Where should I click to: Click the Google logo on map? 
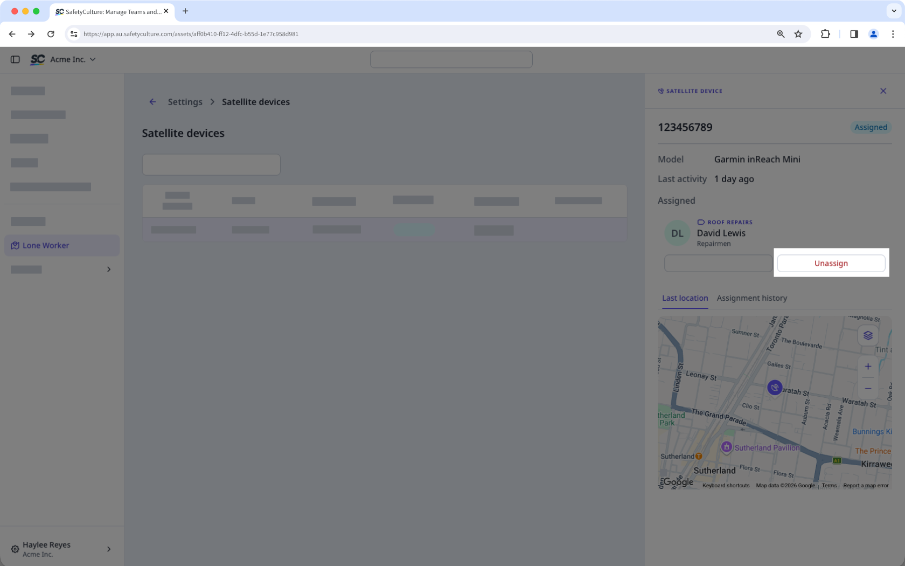(x=678, y=482)
